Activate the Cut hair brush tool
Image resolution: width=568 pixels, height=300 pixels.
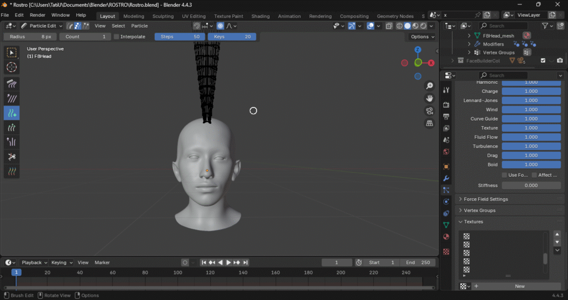pos(12,157)
